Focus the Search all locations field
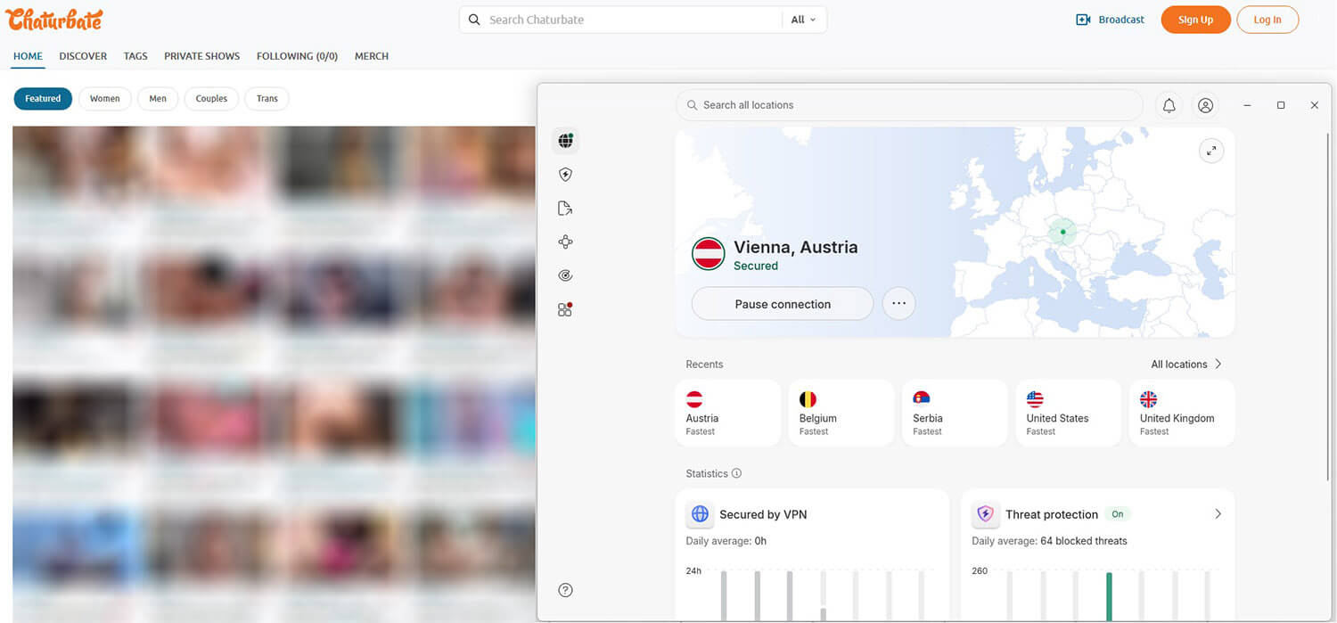Image resolution: width=1337 pixels, height=623 pixels. tap(909, 105)
